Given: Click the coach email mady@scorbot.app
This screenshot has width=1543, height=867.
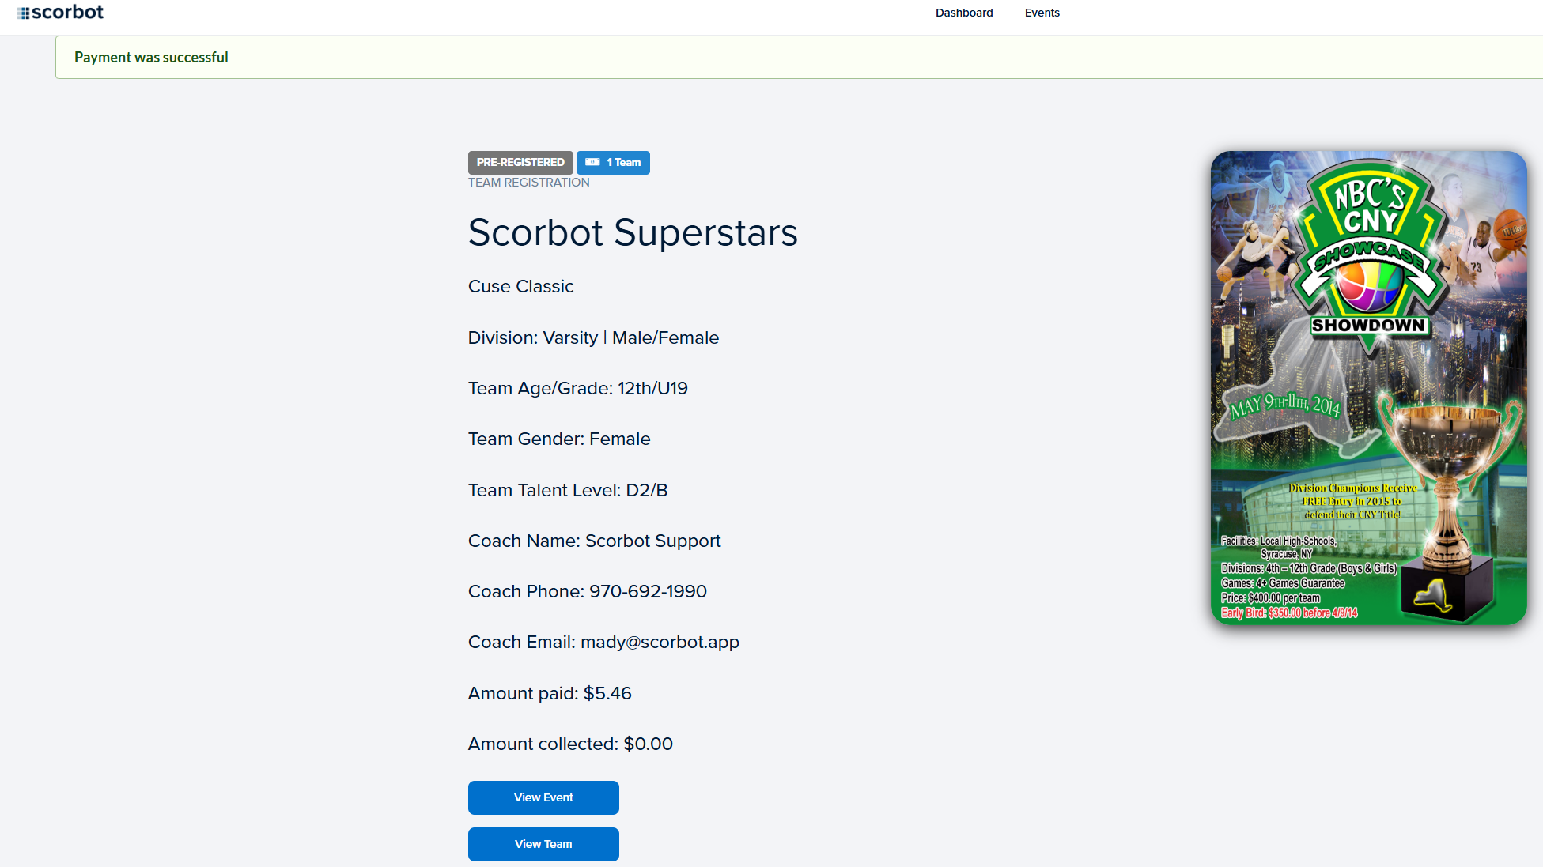Looking at the screenshot, I should coord(660,643).
